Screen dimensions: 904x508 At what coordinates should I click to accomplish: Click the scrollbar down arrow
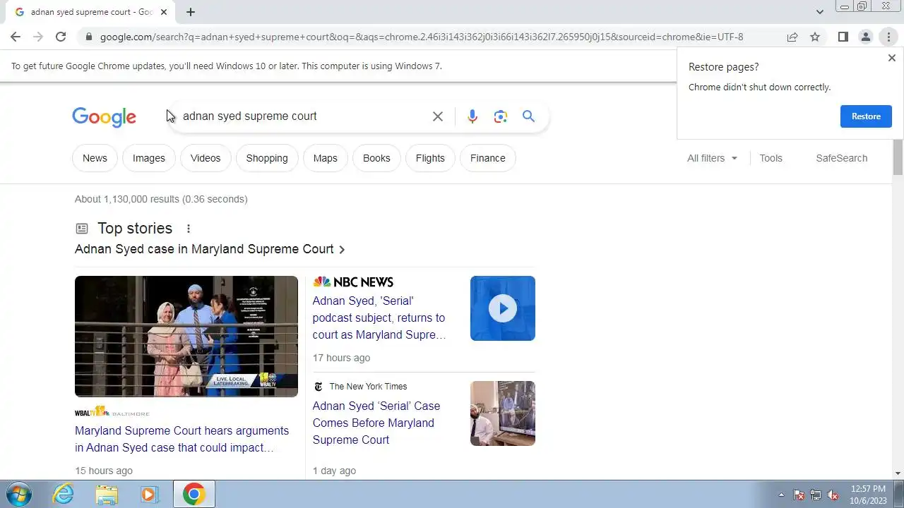point(898,473)
